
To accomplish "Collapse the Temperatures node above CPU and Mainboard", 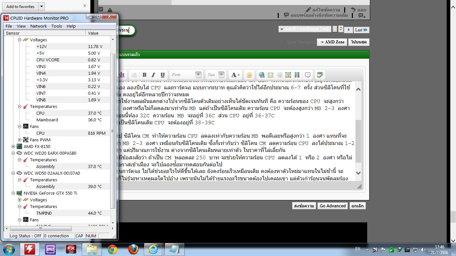I will (x=20, y=106).
